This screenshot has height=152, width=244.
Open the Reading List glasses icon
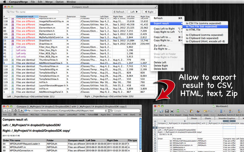click(x=5, y=115)
